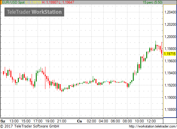Click the TeleTrader WorkStation watermark logo
This screenshot has width=177, height=129.
(x=34, y=12)
